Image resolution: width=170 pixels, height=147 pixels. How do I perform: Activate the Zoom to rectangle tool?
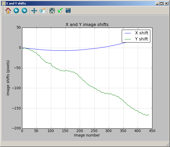point(42,11)
